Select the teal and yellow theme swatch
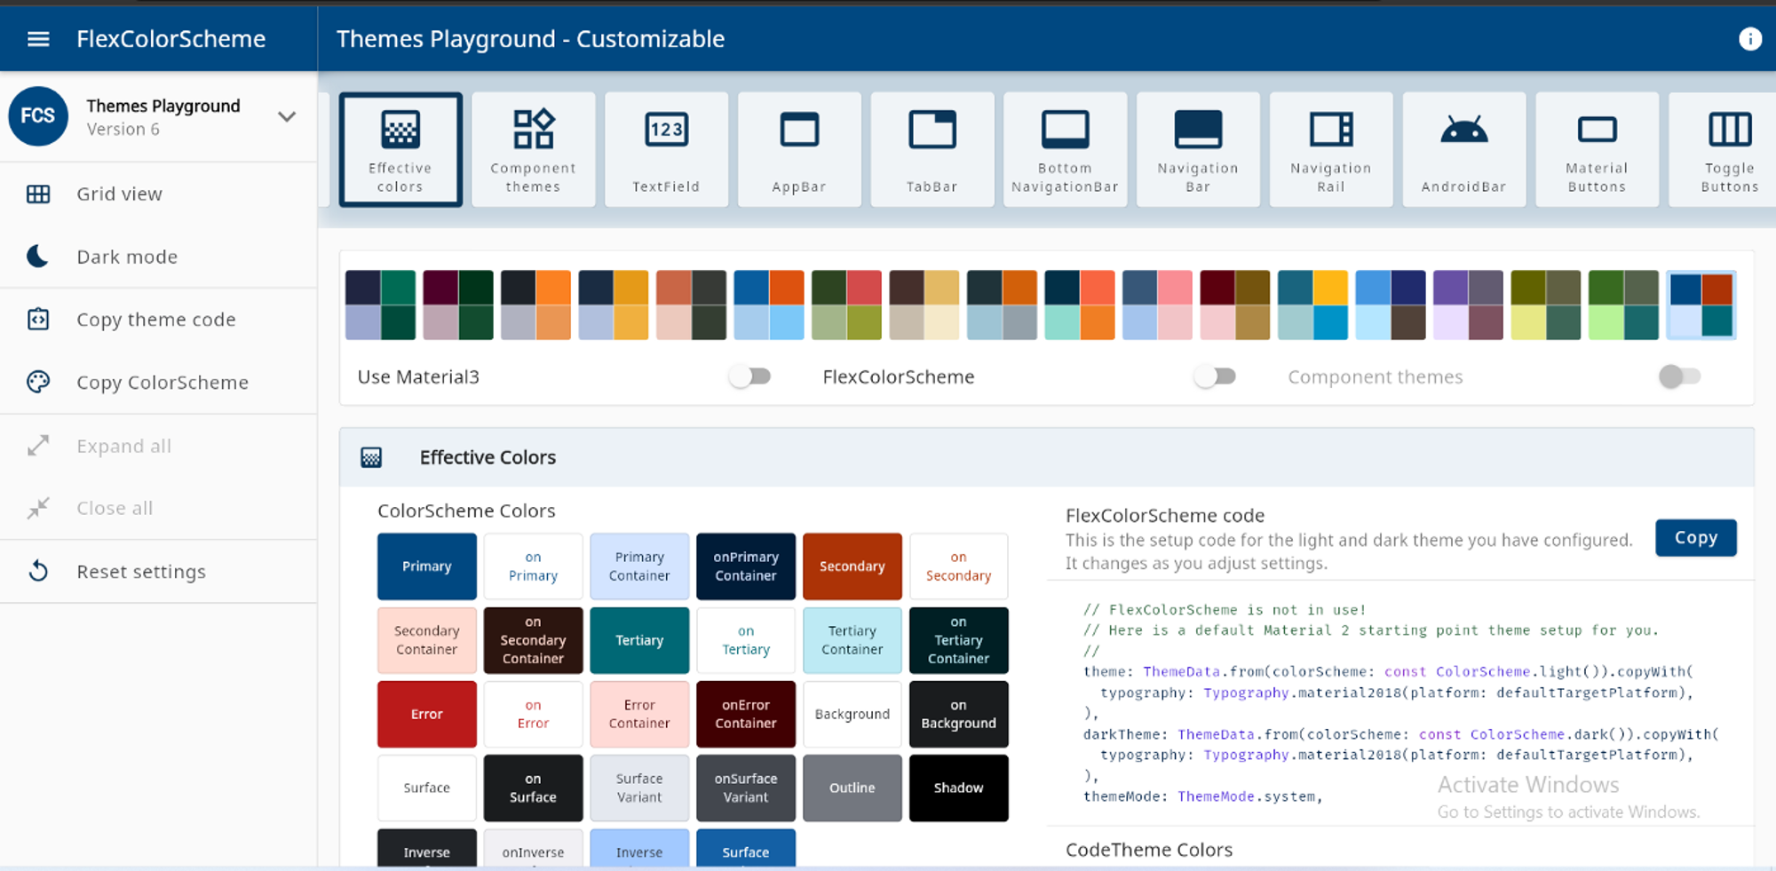 [1312, 305]
